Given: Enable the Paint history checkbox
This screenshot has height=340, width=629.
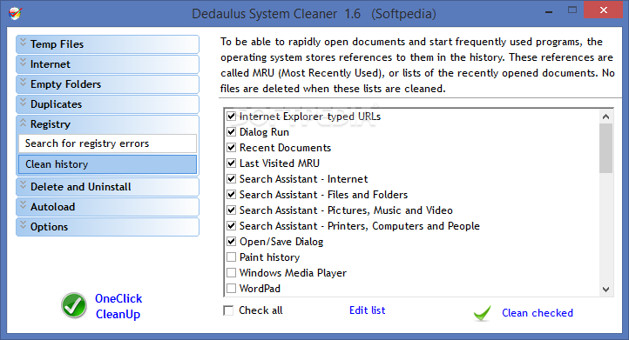Looking at the screenshot, I should point(231,257).
